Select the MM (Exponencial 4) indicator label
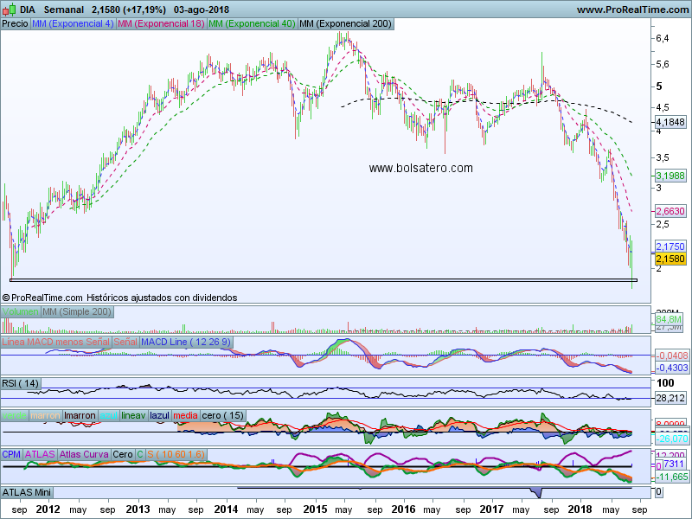 tap(72, 23)
